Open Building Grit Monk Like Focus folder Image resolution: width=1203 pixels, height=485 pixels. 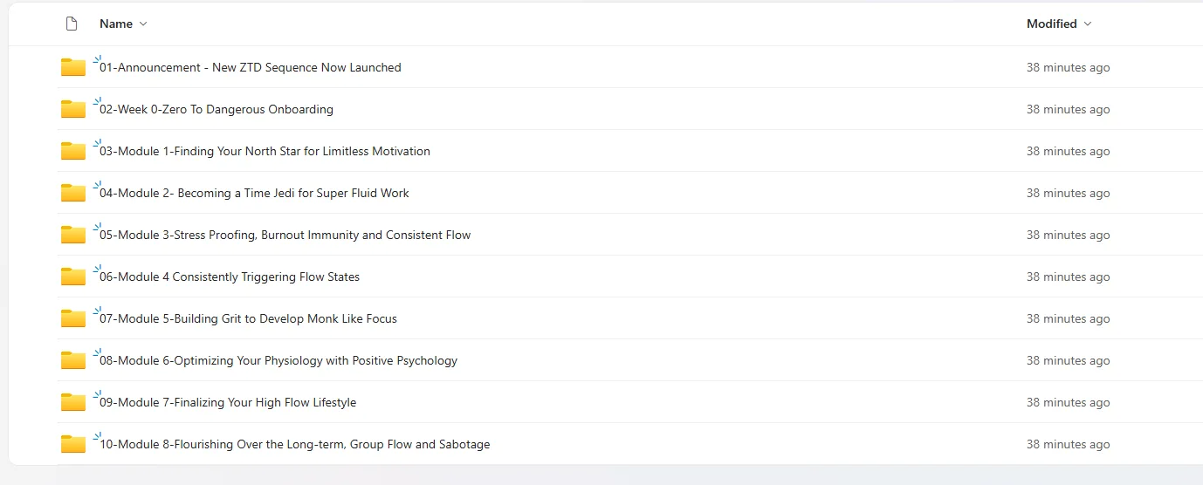[x=248, y=318]
